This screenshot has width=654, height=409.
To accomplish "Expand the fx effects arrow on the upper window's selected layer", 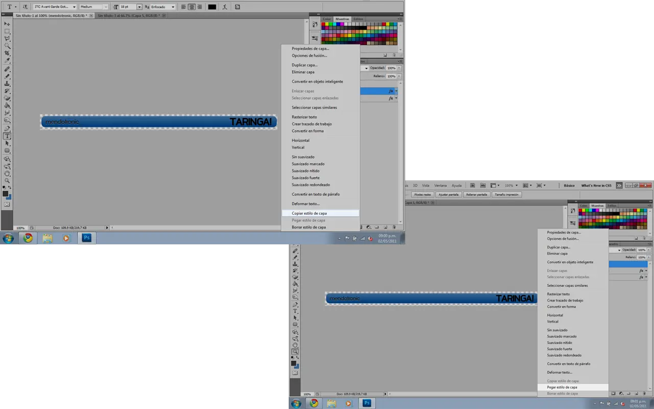I will pos(396,91).
